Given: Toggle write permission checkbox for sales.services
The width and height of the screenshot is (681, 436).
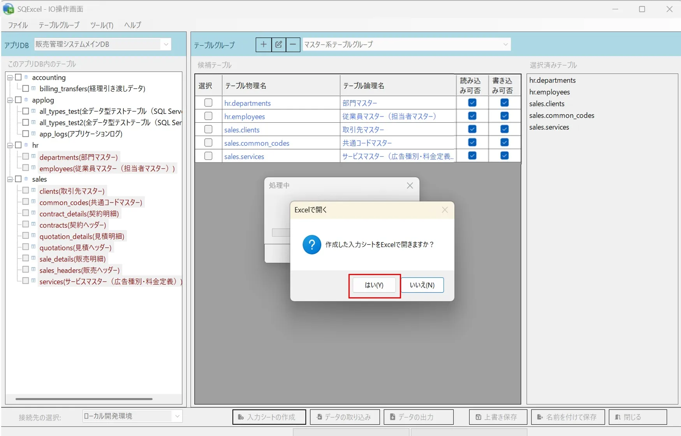Looking at the screenshot, I should click(504, 155).
